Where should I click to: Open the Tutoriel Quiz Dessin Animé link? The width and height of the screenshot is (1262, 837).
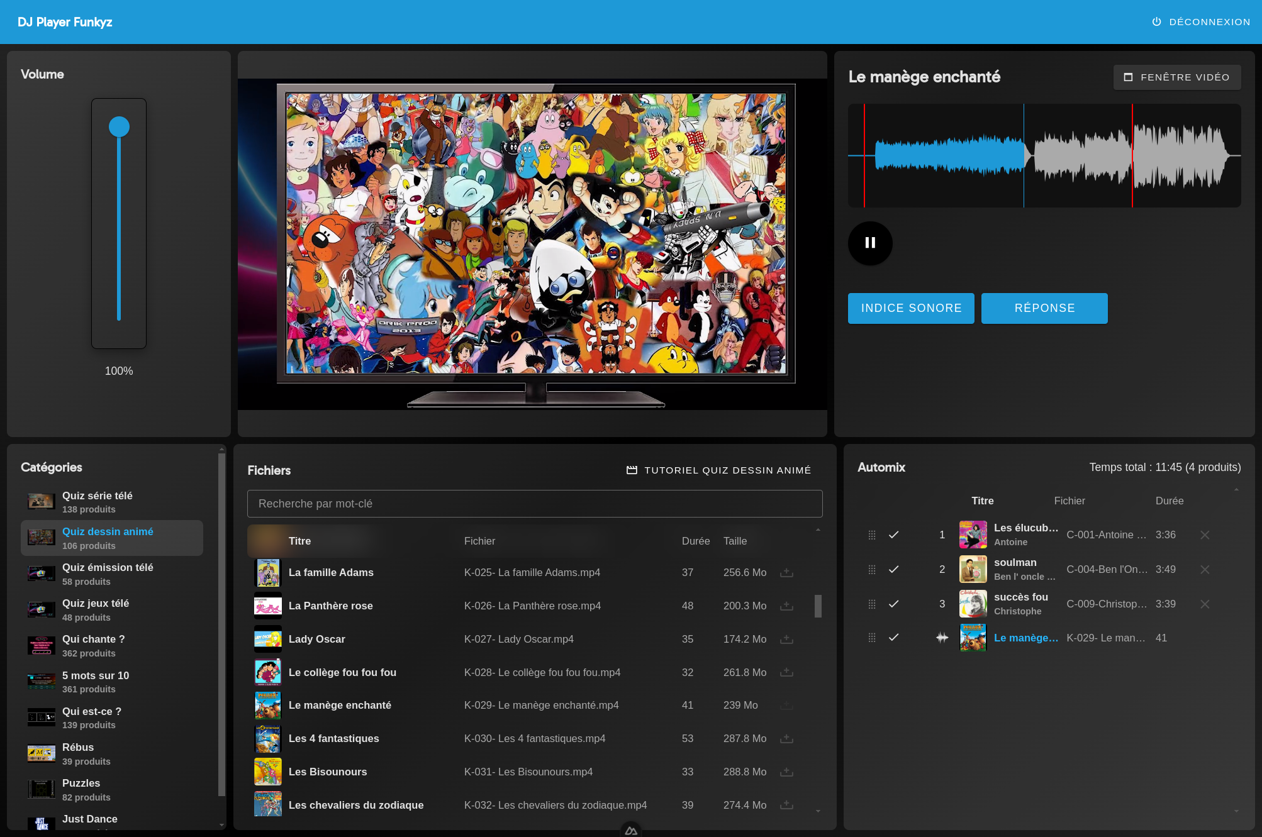tap(719, 470)
